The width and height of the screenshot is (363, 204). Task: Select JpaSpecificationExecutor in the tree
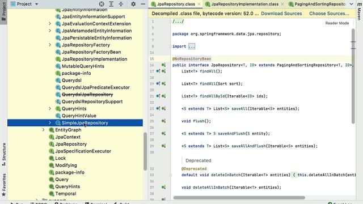[83, 151]
